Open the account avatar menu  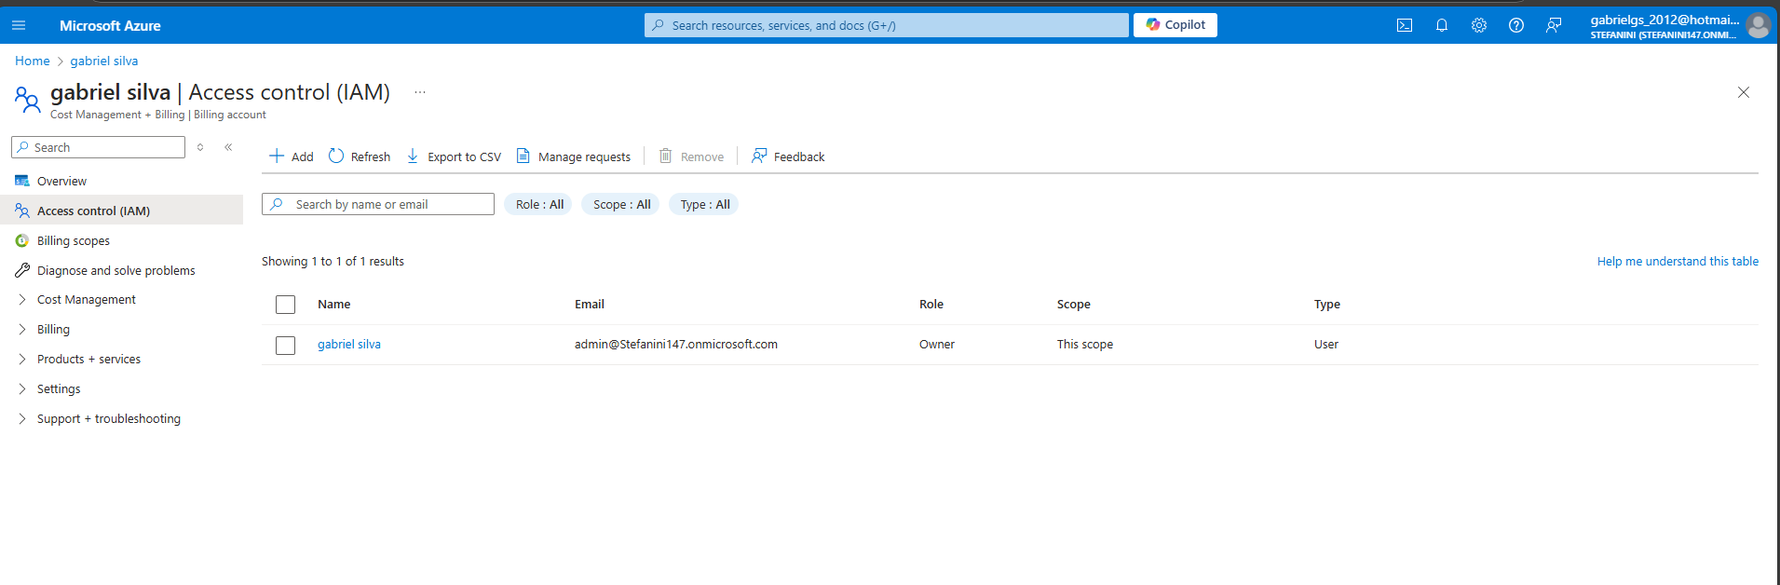point(1758,25)
